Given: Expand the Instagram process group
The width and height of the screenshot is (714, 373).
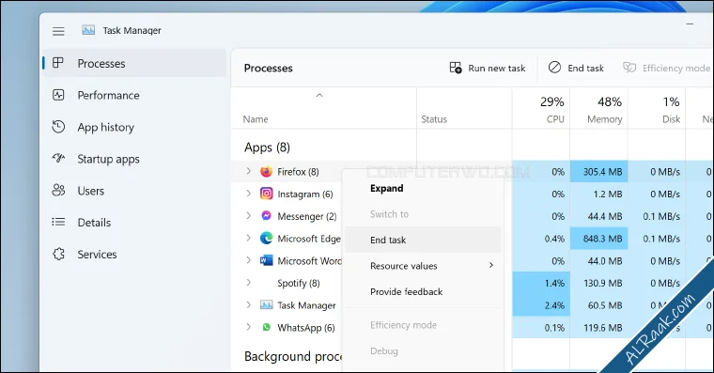Looking at the screenshot, I should [x=248, y=194].
